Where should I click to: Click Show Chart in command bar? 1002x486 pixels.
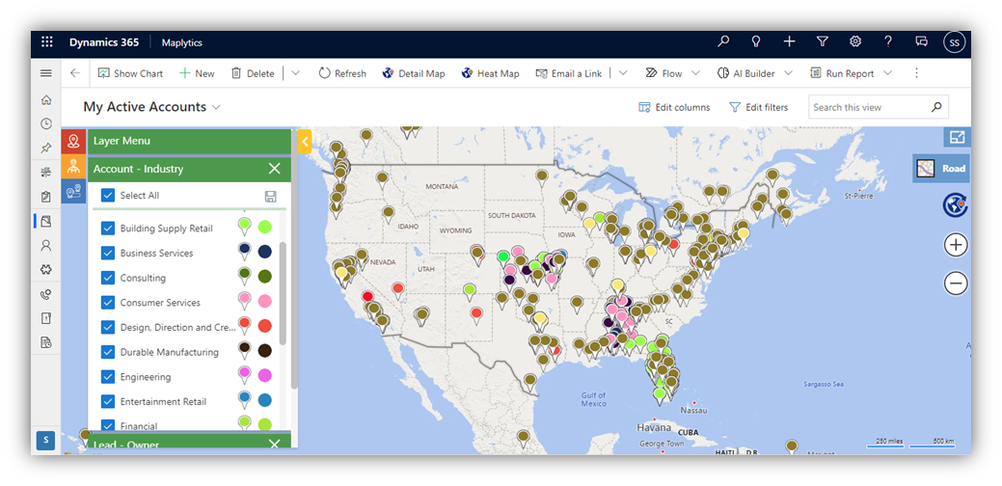pos(130,73)
